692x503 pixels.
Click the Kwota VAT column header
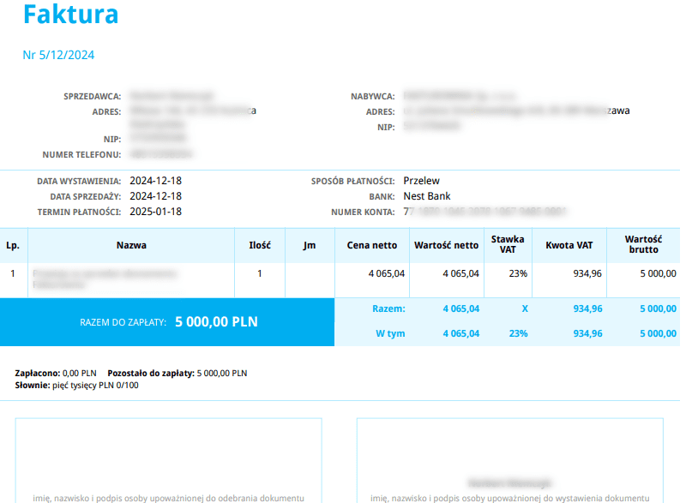coord(569,245)
